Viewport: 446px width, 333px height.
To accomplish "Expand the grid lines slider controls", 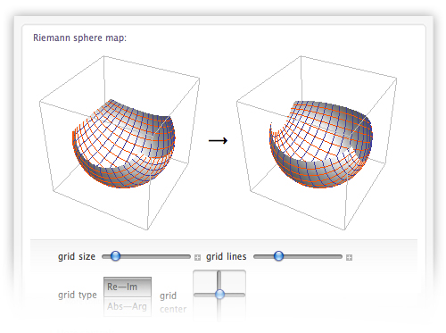I will click(x=349, y=257).
